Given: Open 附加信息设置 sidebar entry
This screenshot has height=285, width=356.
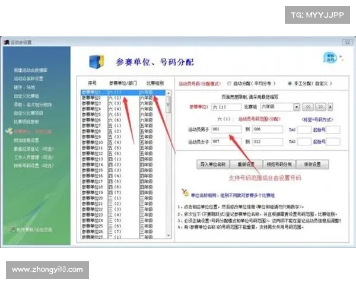Looking at the screenshot, I should [26, 140].
